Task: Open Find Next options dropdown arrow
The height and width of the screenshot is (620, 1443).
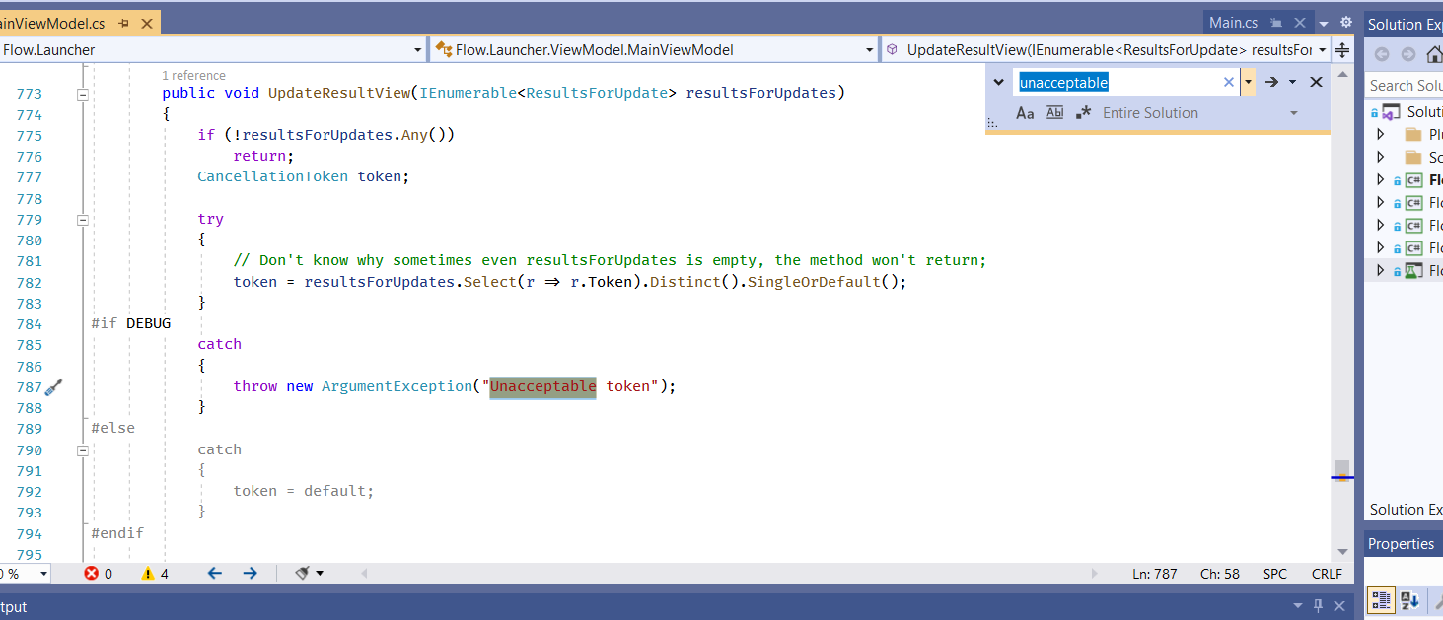Action: tap(1292, 82)
